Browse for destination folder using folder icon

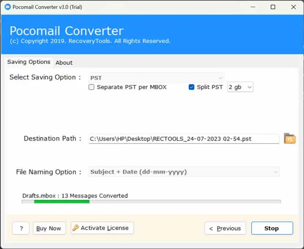290,139
